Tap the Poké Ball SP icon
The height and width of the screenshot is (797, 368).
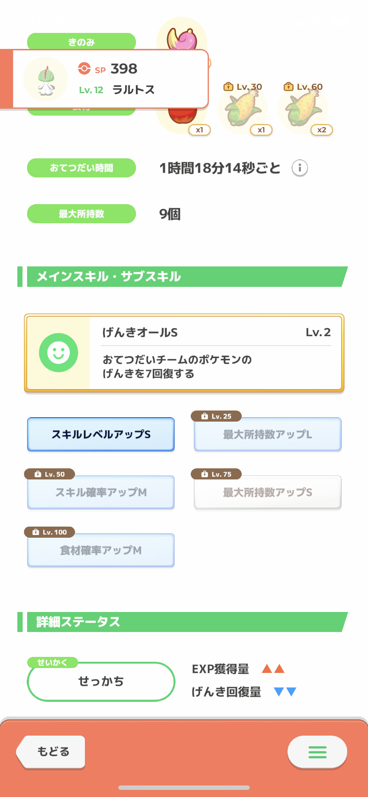coord(84,68)
